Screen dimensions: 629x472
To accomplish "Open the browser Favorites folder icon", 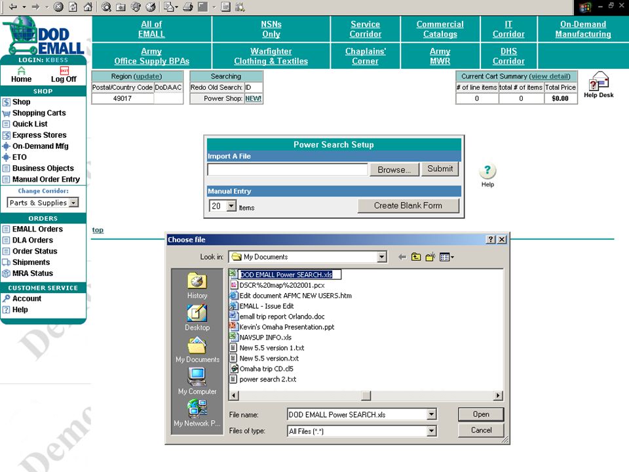I will tap(121, 7).
